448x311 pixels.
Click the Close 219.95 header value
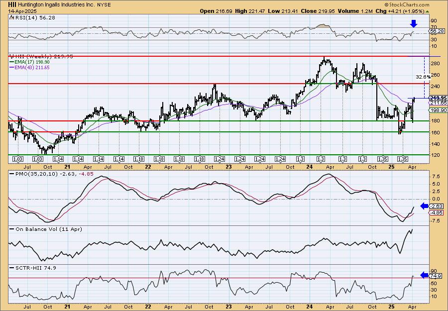318,11
